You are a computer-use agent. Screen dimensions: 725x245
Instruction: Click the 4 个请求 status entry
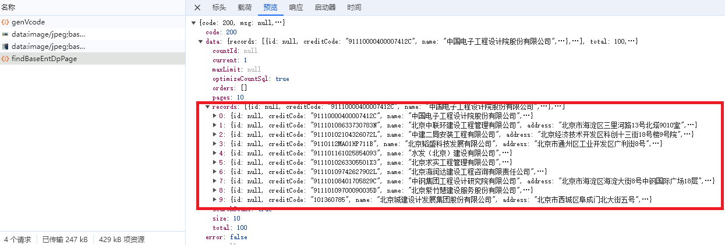18,239
